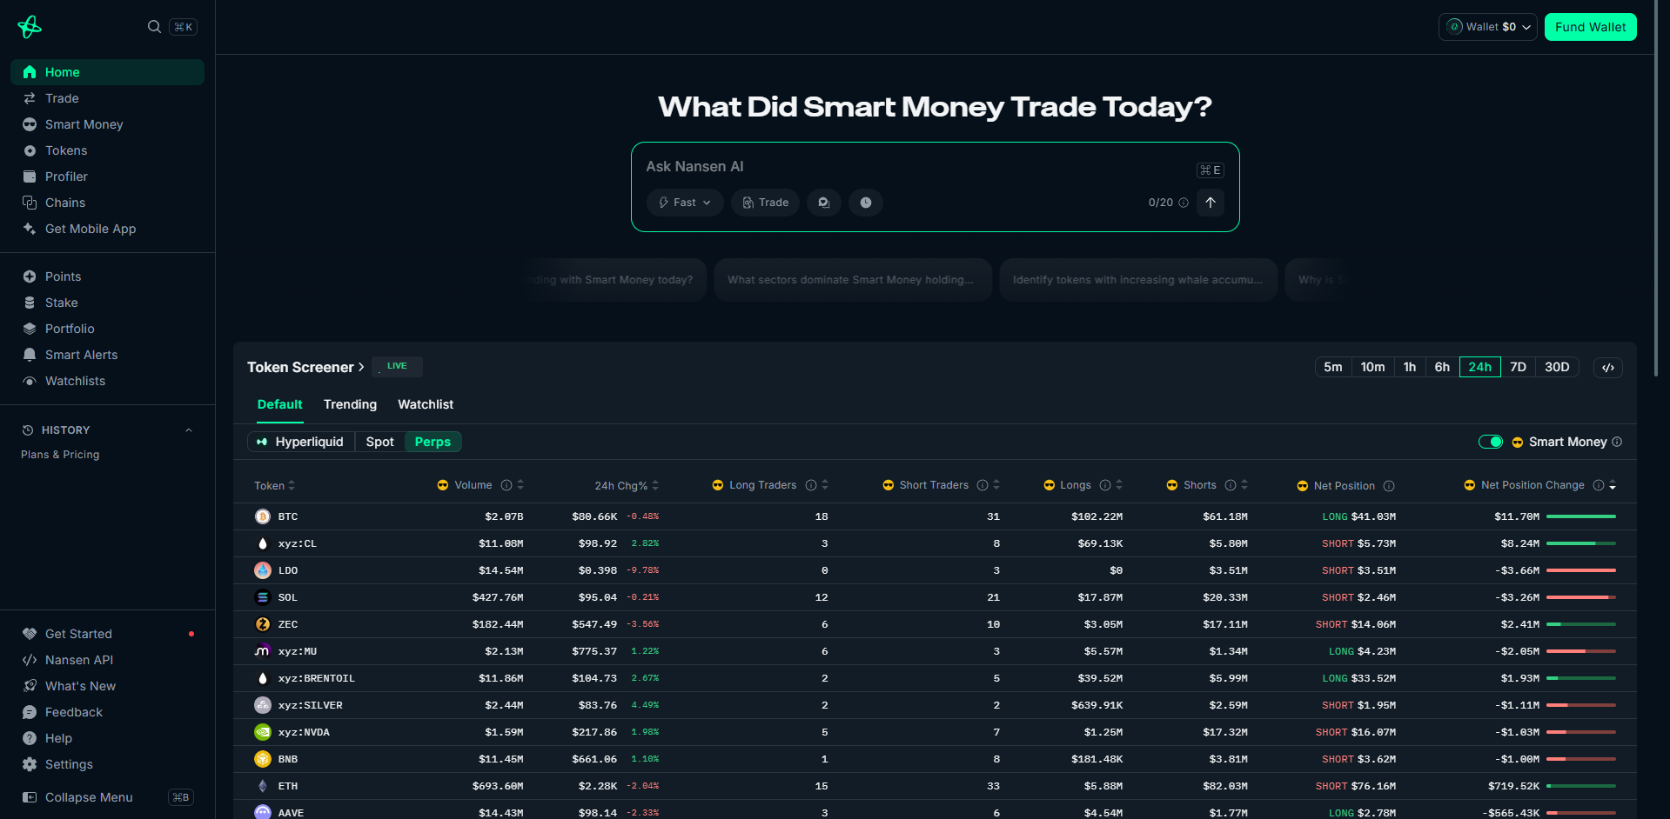Open the Plans & Pricing link
1670x819 pixels.
[60, 455]
